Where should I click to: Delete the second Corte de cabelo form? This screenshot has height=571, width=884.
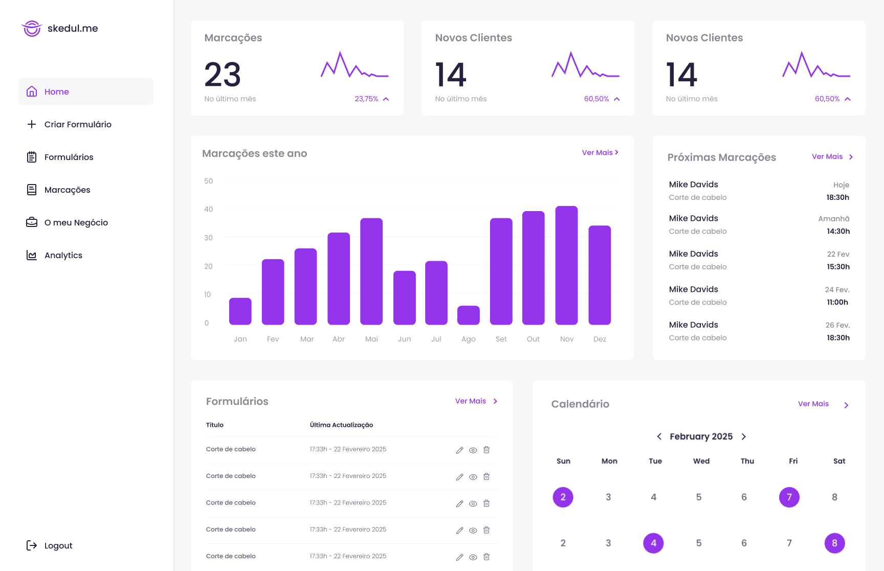click(487, 476)
